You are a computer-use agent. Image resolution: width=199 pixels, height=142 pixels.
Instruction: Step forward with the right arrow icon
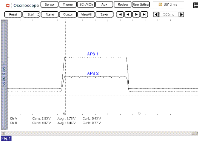pyautogui.click(x=136, y=14)
